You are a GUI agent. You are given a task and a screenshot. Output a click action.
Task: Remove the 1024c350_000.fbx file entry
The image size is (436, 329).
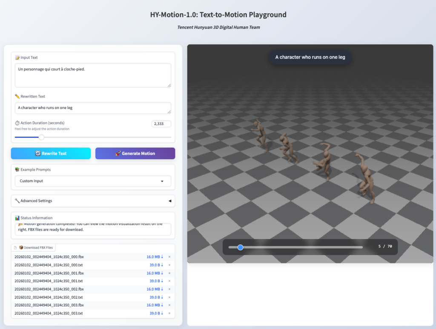[169, 257]
